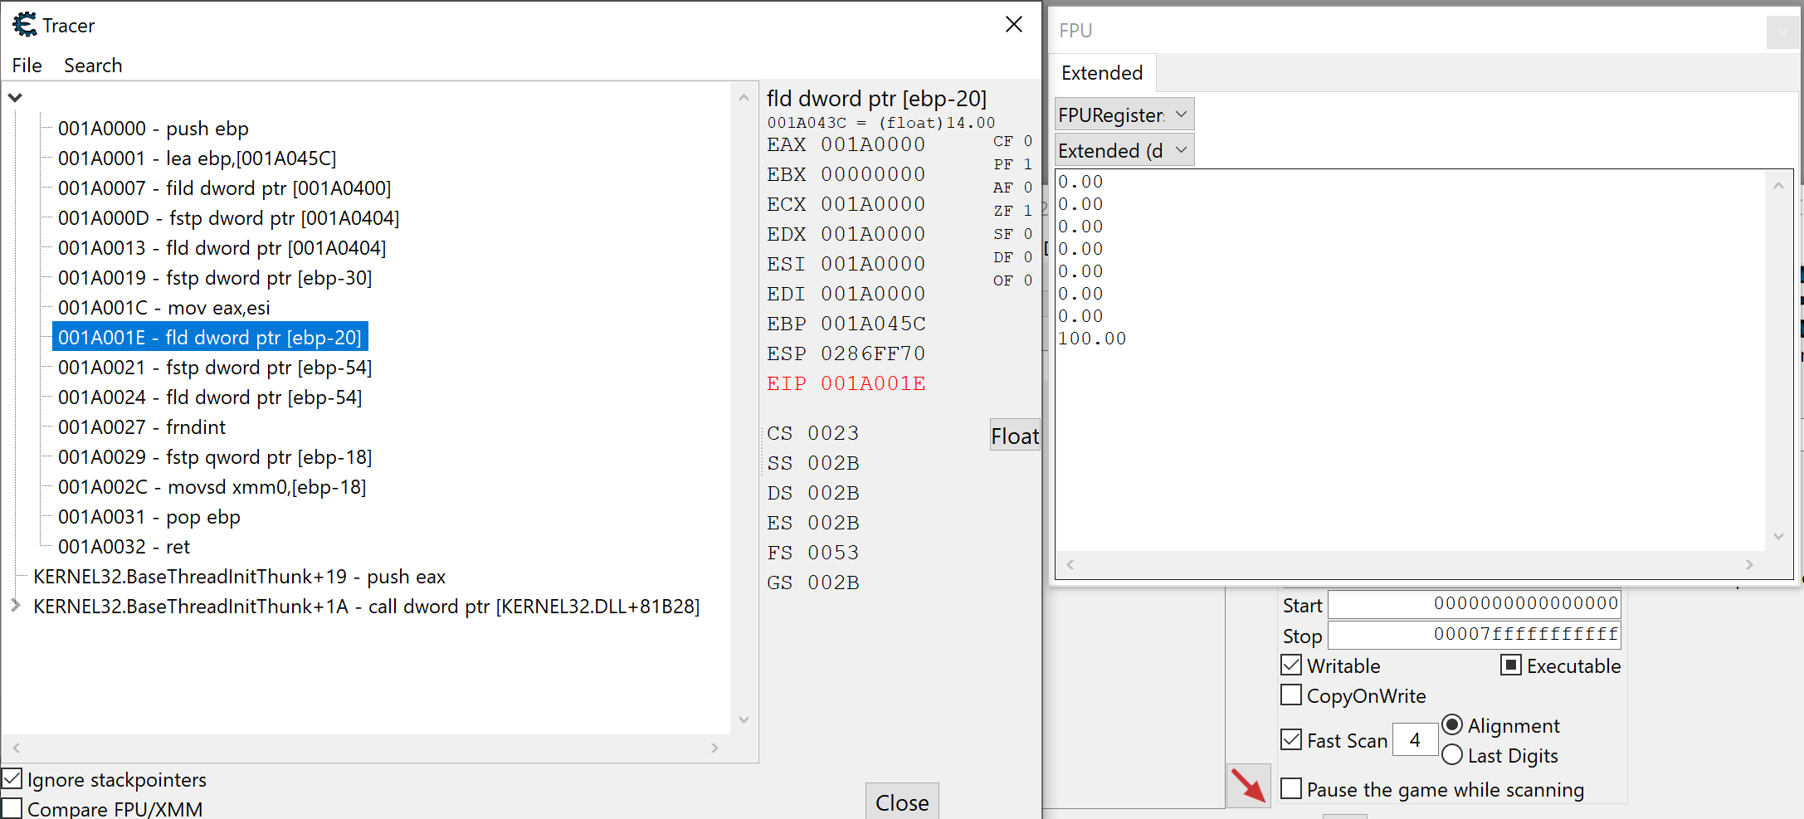Disable the Ignore stackpointers checkbox
This screenshot has height=819, width=1804.
pyautogui.click(x=12, y=778)
